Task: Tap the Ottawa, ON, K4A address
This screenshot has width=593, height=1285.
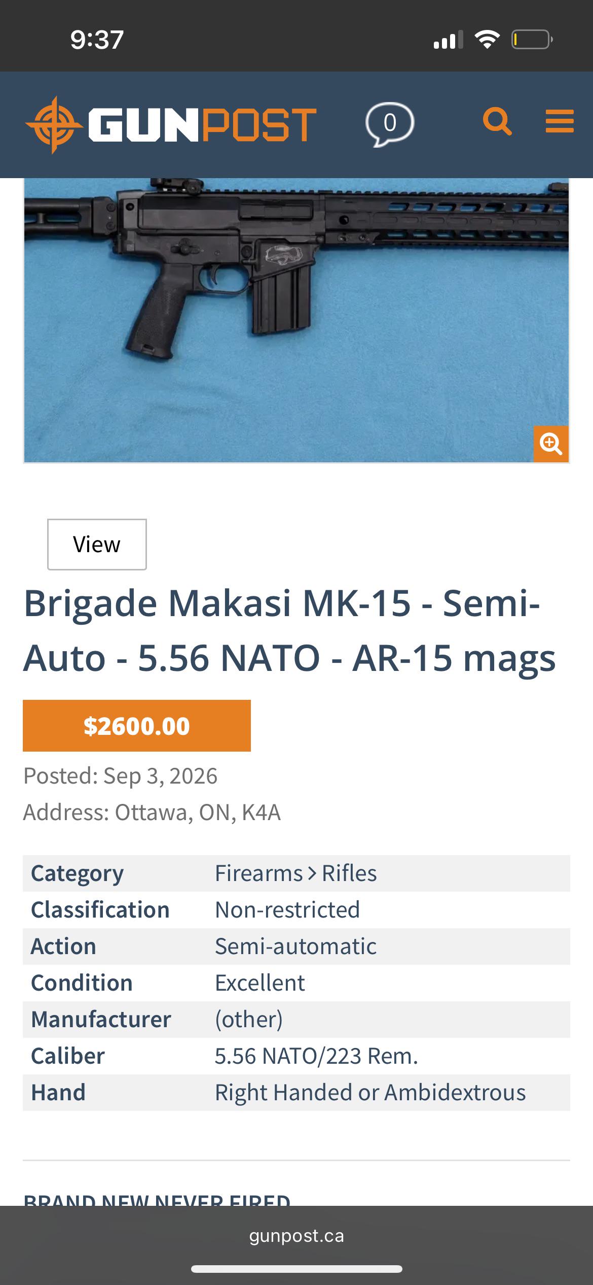Action: click(x=198, y=813)
